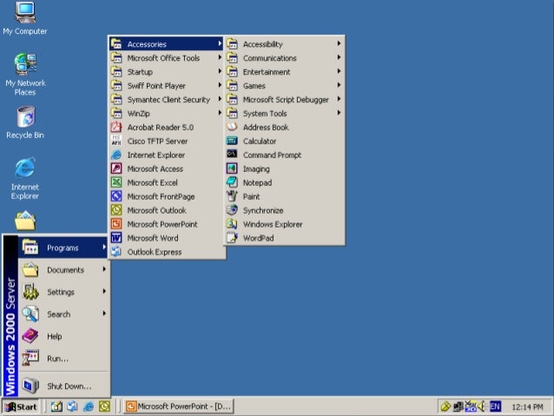
Task: Click the Start button
Action: coord(21,406)
